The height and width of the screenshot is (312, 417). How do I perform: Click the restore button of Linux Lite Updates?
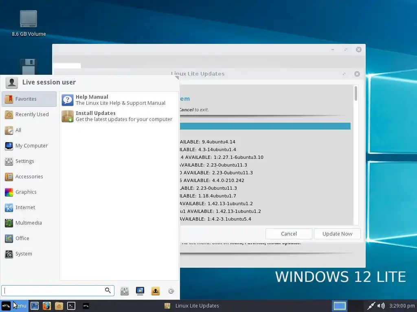(344, 74)
